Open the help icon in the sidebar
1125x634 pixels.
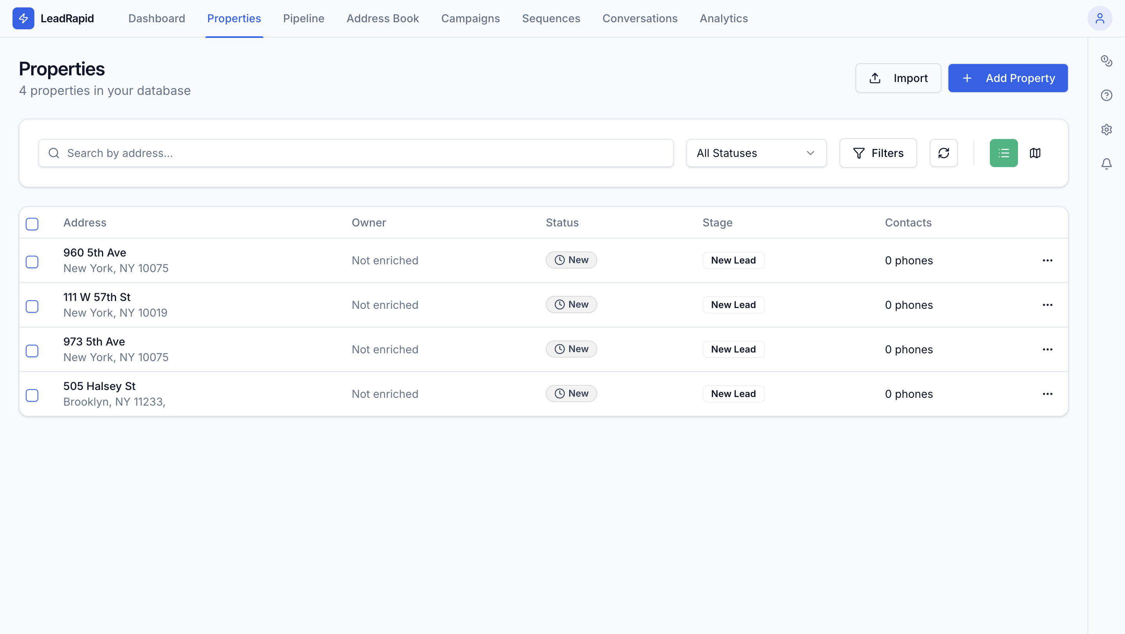tap(1107, 95)
